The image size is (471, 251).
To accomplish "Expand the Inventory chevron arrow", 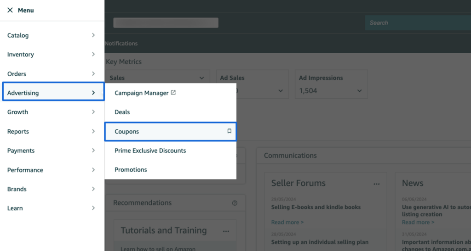I will tap(93, 54).
